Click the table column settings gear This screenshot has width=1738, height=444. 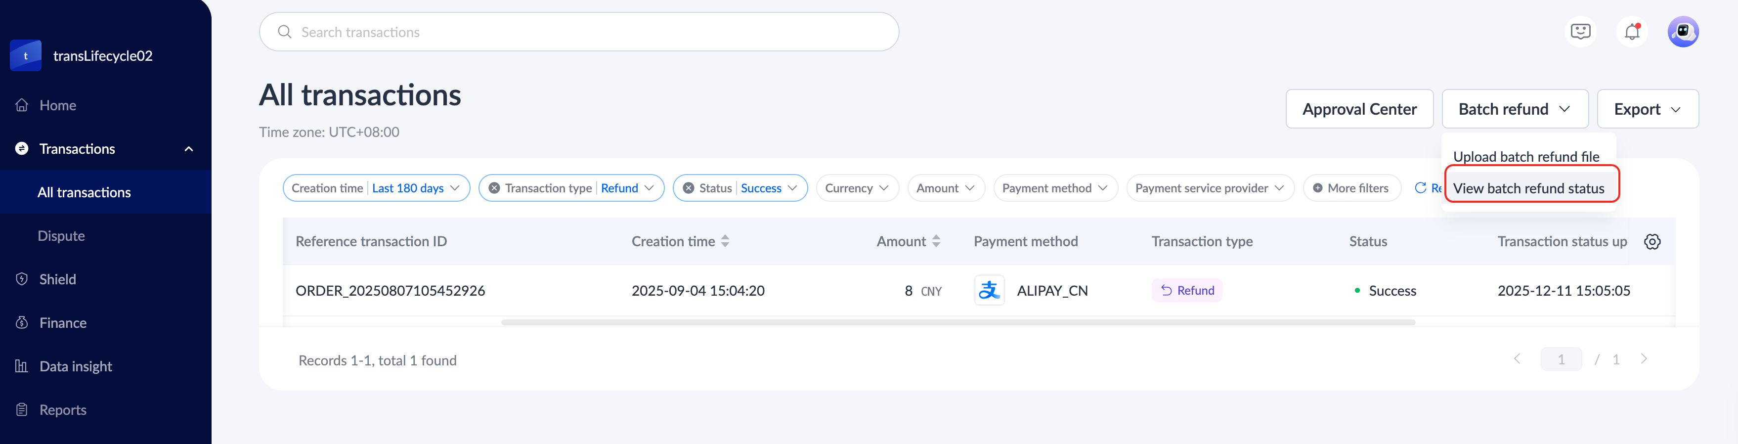1652,242
